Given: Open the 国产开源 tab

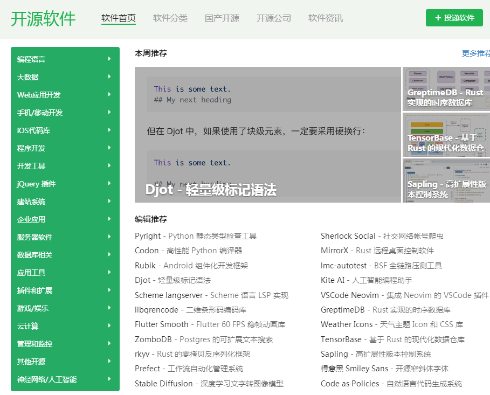Looking at the screenshot, I should (x=222, y=18).
